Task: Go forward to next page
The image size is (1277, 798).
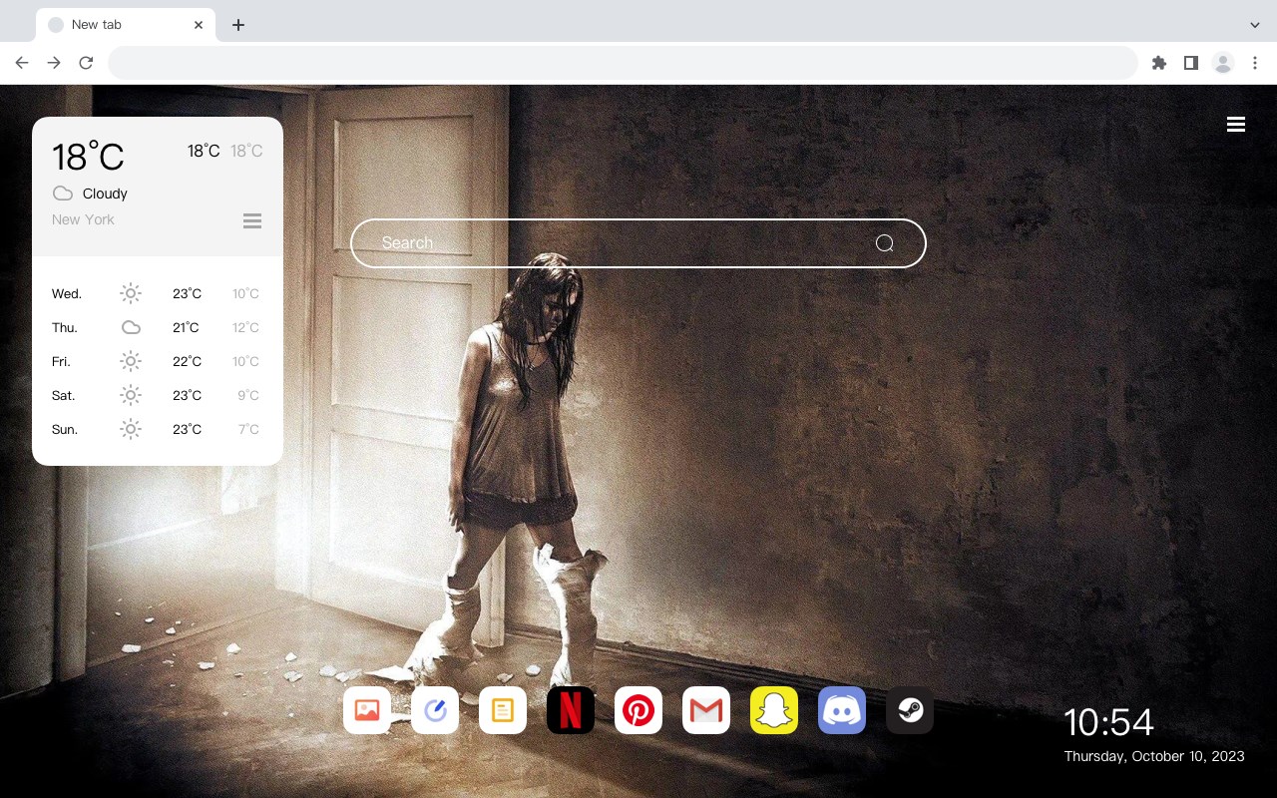Action: click(54, 63)
